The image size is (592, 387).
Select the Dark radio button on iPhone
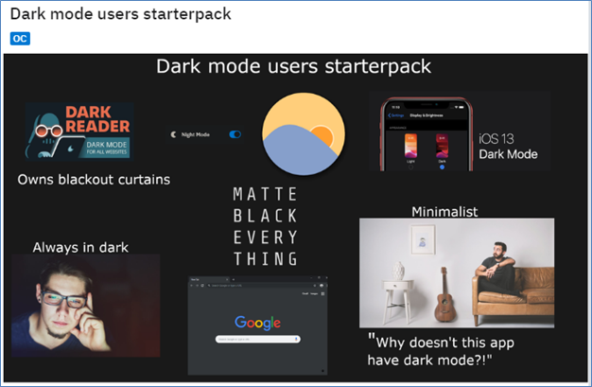(x=442, y=167)
